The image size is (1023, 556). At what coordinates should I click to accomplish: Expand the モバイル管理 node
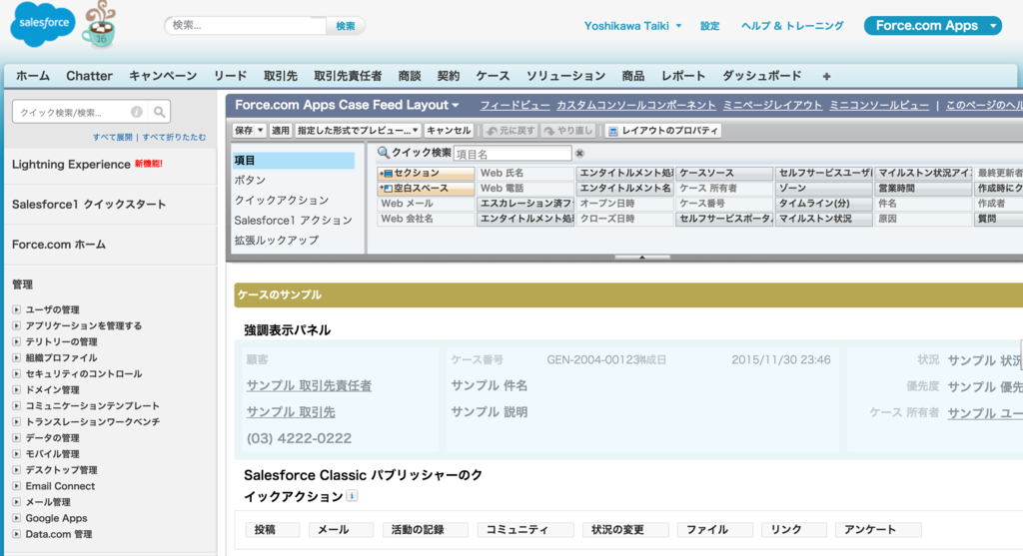click(16, 453)
